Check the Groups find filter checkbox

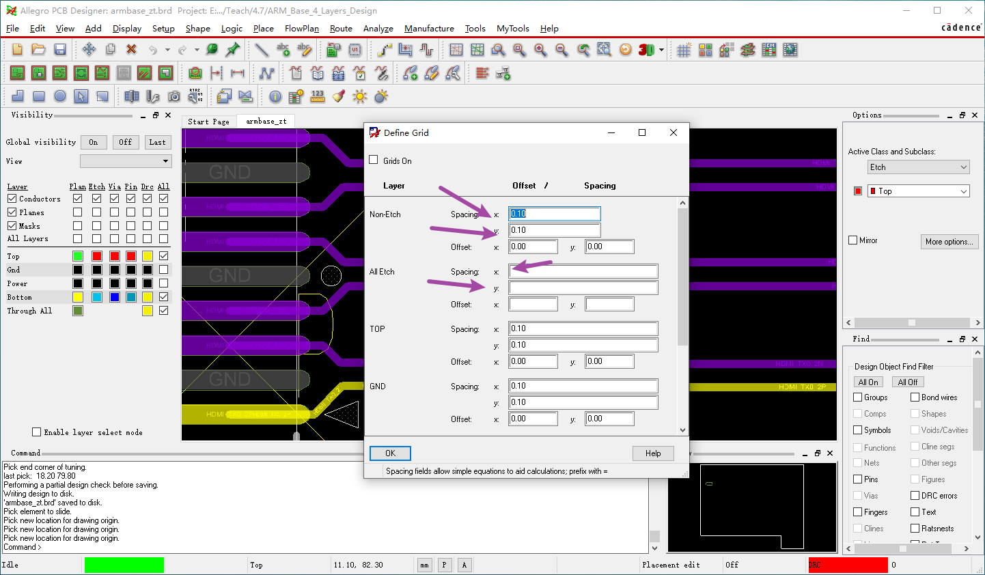[858, 397]
